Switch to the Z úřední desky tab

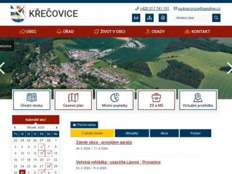click(x=92, y=133)
